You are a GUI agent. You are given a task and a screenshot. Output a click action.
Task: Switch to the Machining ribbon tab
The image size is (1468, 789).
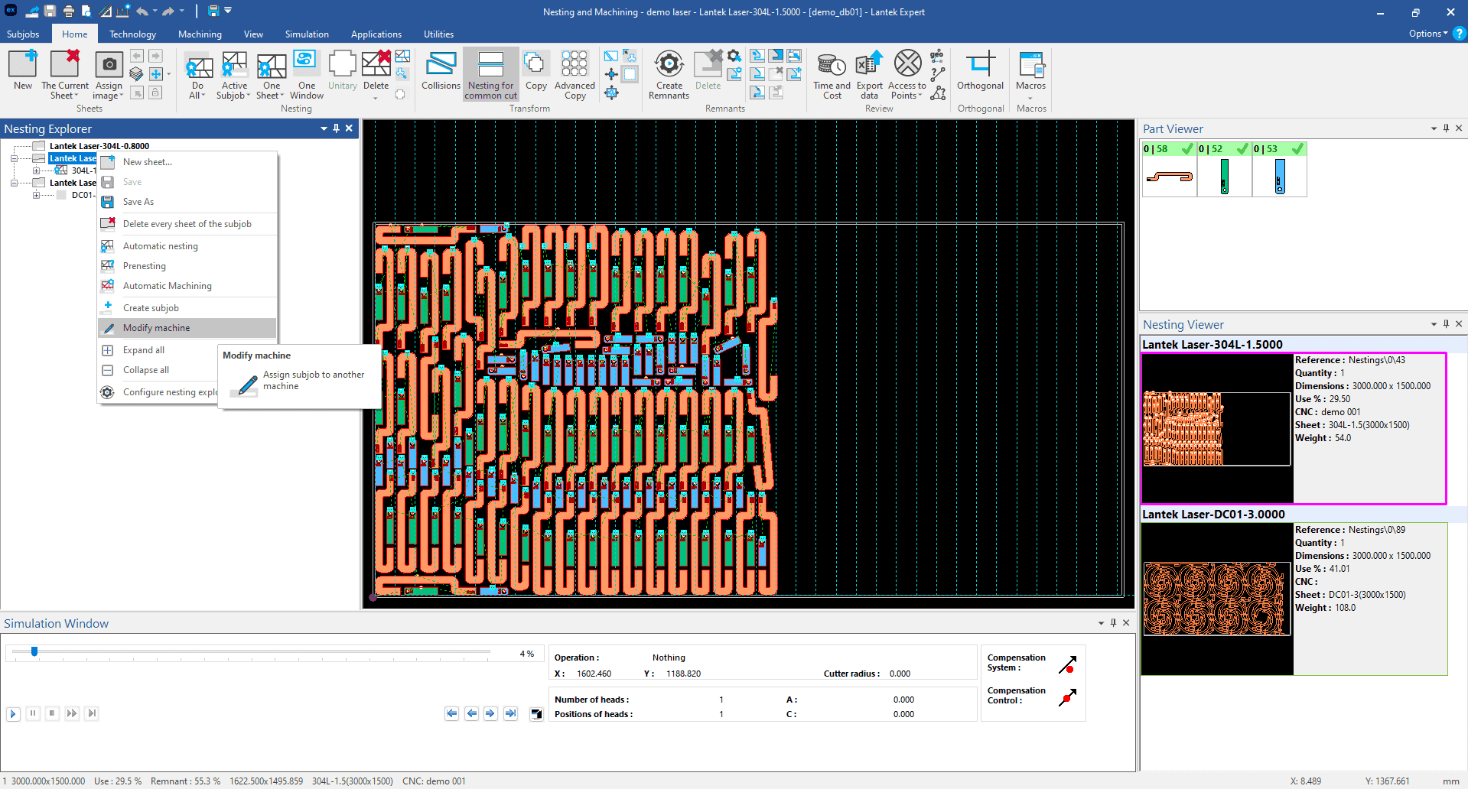(200, 34)
